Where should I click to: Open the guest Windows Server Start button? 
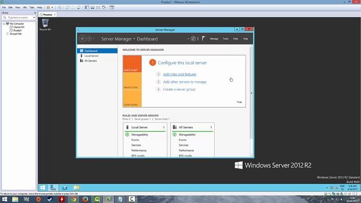pos(43,188)
